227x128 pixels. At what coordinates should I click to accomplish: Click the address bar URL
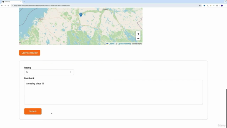click(x=42, y=6)
